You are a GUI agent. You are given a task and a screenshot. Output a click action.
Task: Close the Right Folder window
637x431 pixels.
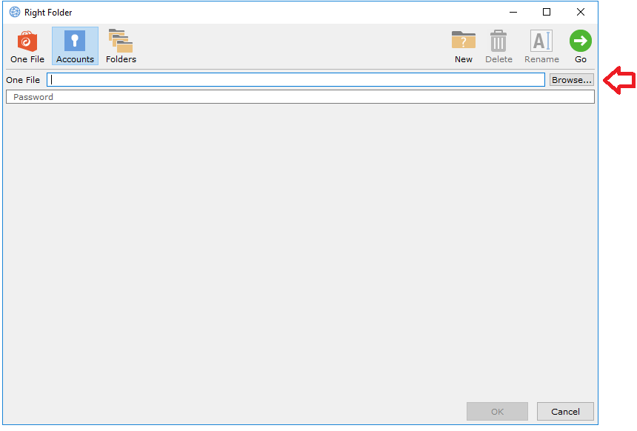581,12
